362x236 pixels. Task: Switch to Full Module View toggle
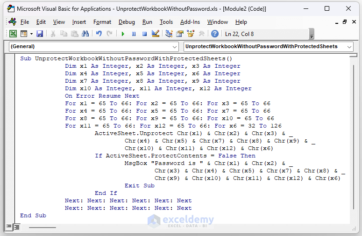pyautogui.click(x=17, y=227)
